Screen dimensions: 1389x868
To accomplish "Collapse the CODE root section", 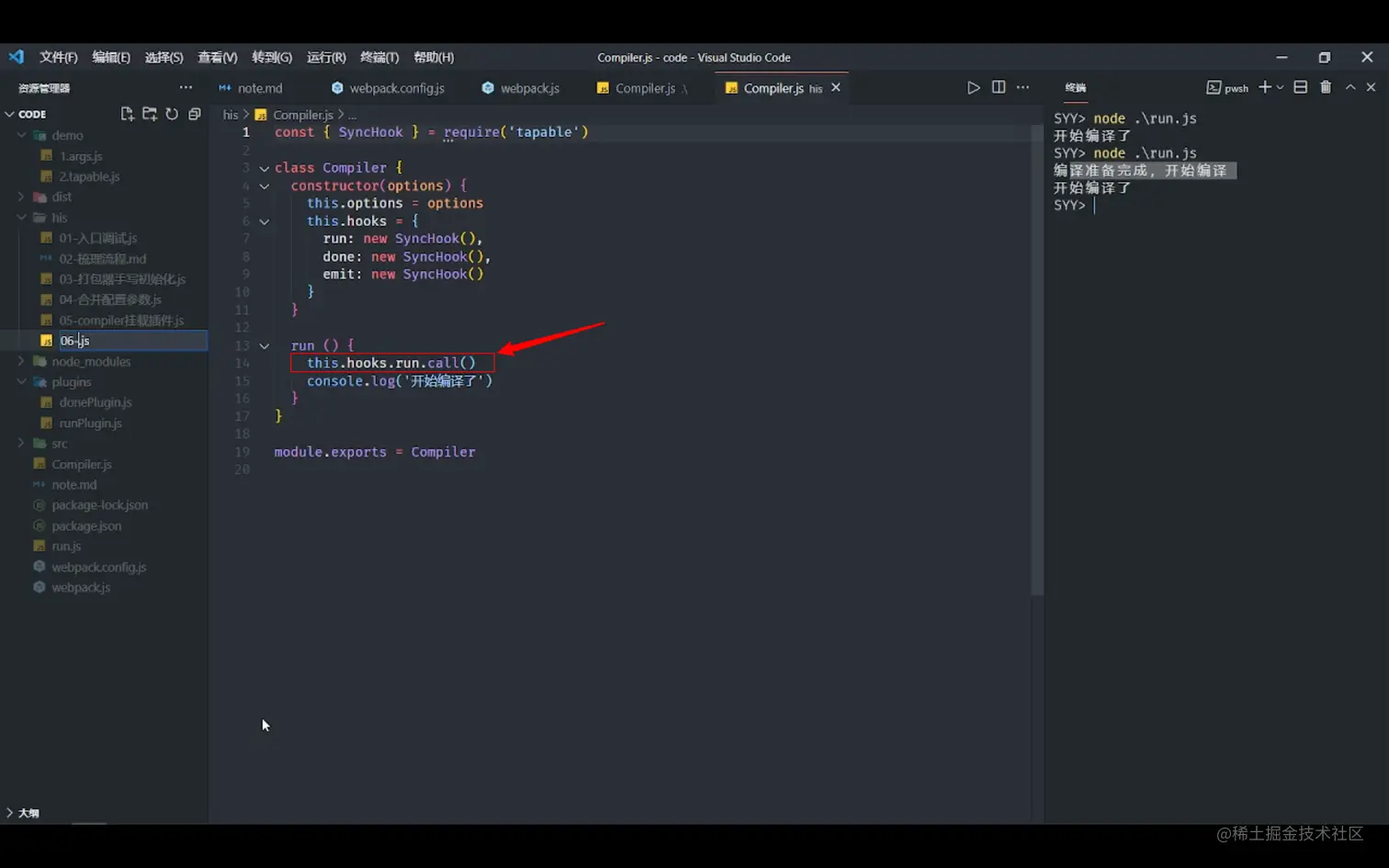I will tap(10, 114).
